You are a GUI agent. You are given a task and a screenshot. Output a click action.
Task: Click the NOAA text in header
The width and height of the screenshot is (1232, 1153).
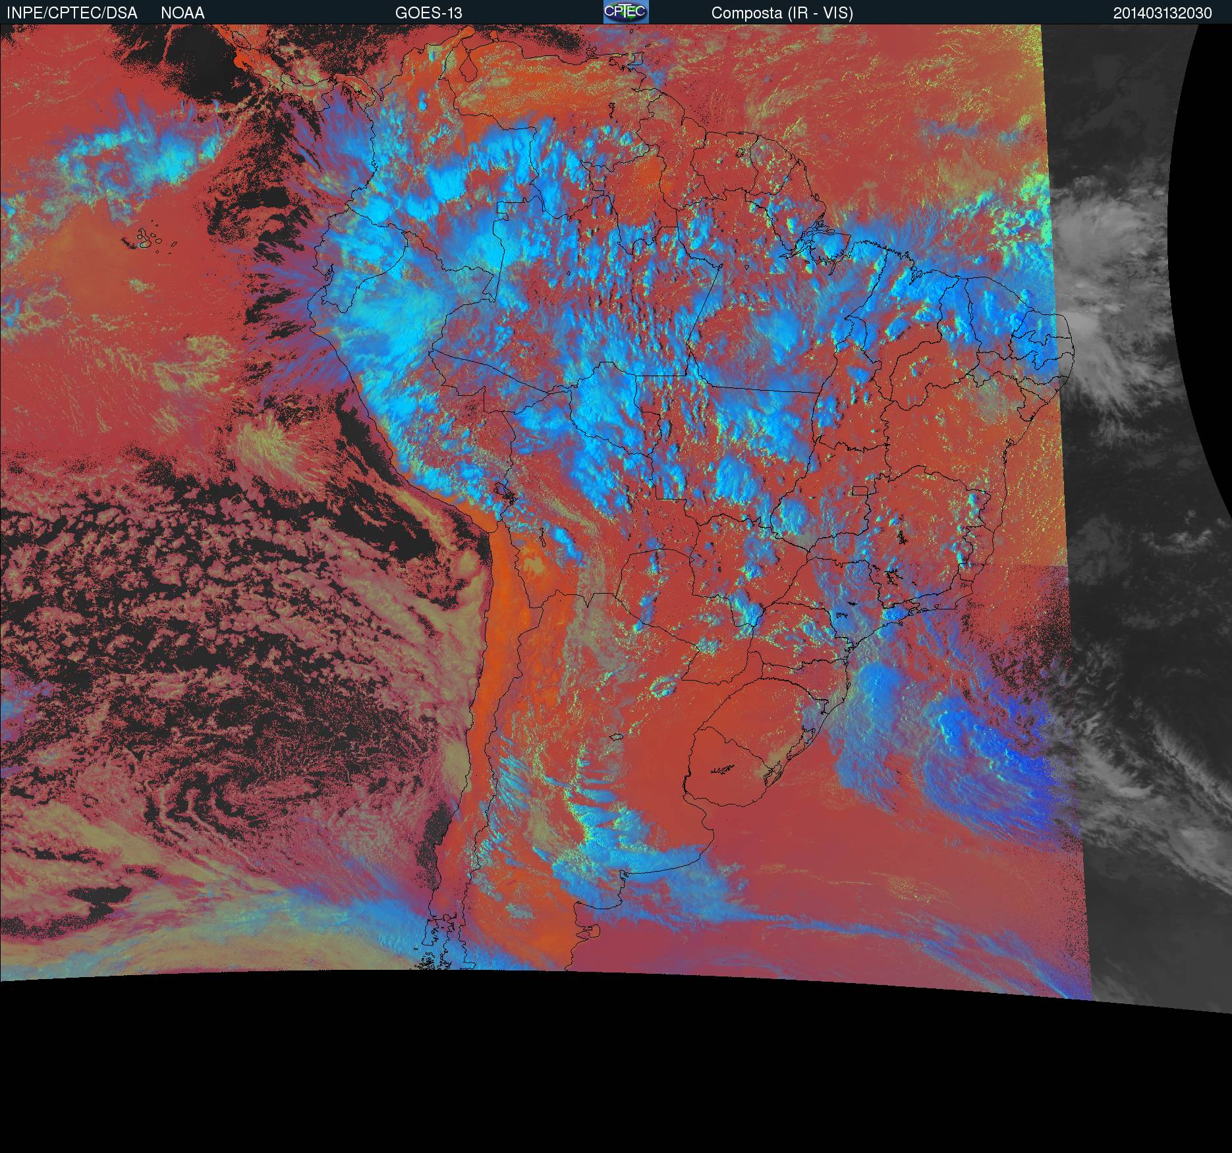coord(182,13)
